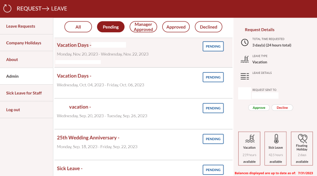317x176 pixels.
Task: Select the Vacation balance card
Action: pos(249,149)
